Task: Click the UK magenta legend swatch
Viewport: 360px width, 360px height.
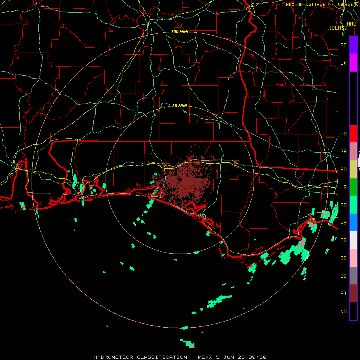Action: click(x=353, y=63)
